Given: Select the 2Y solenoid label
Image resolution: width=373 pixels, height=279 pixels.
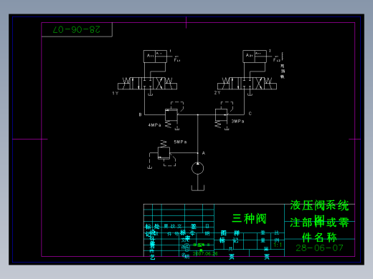Looking at the screenshot, I should click(x=217, y=93).
